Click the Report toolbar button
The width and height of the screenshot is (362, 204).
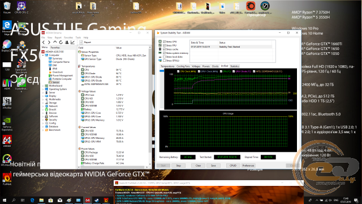tap(85, 42)
